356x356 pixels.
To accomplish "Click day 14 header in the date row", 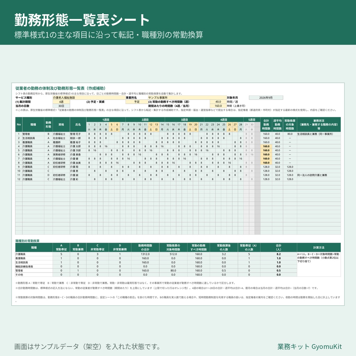I will pyautogui.click(x=162, y=124).
